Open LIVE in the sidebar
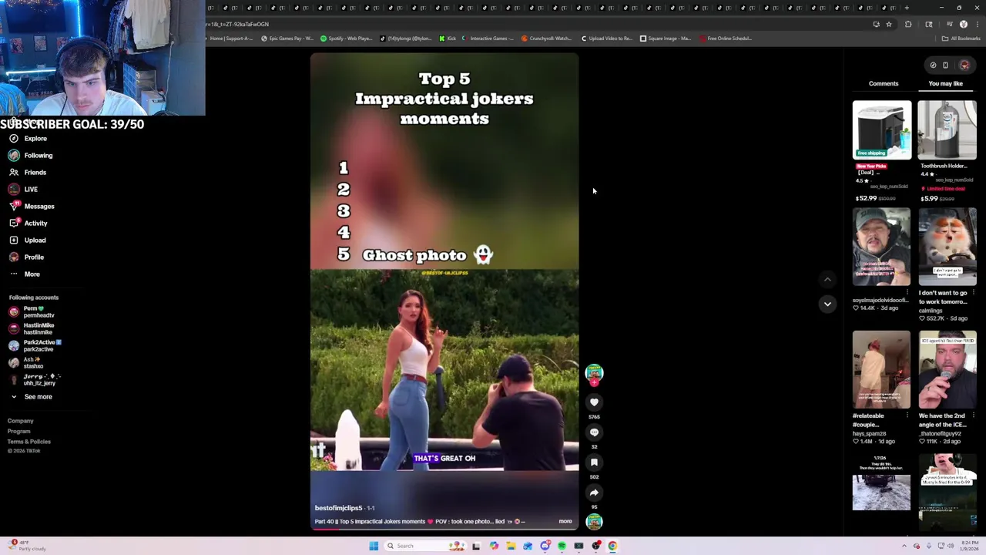This screenshot has height=555, width=986. point(23,190)
